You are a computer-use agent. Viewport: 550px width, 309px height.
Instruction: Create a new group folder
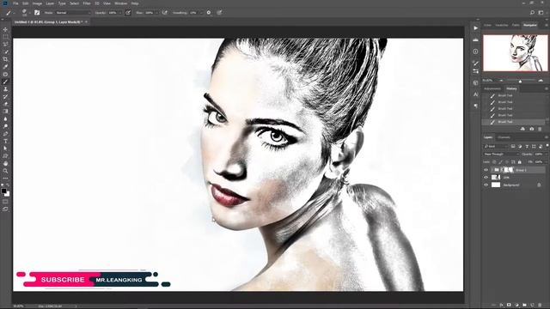524,306
